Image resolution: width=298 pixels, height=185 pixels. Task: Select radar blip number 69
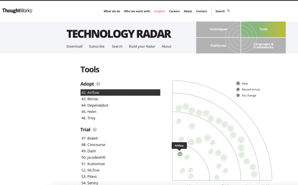coord(233,135)
